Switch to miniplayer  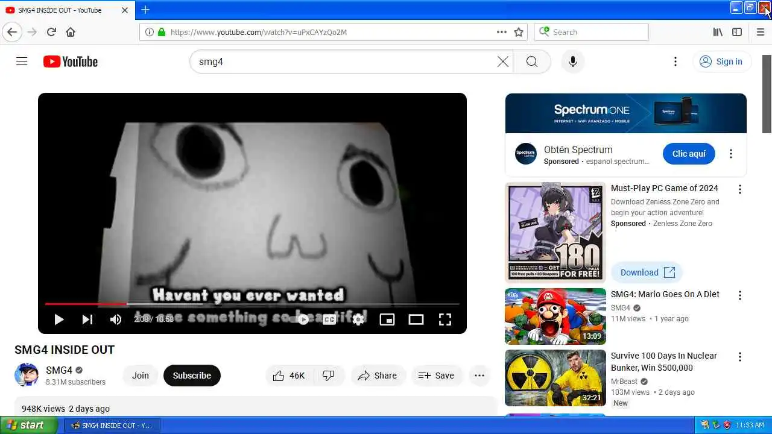click(x=387, y=319)
